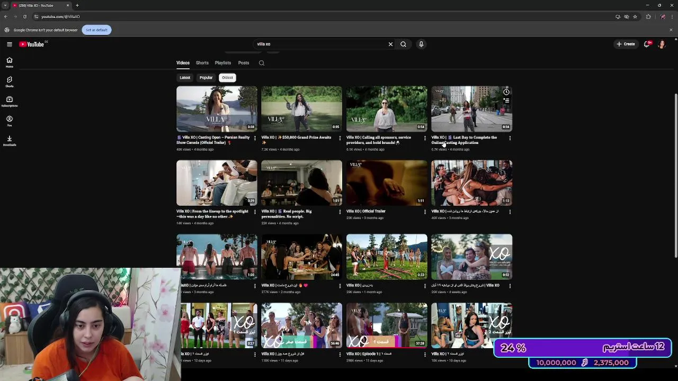Clear the search box with the X icon

390,44
